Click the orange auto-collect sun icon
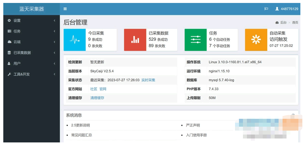305x148 pixels. (x=256, y=40)
